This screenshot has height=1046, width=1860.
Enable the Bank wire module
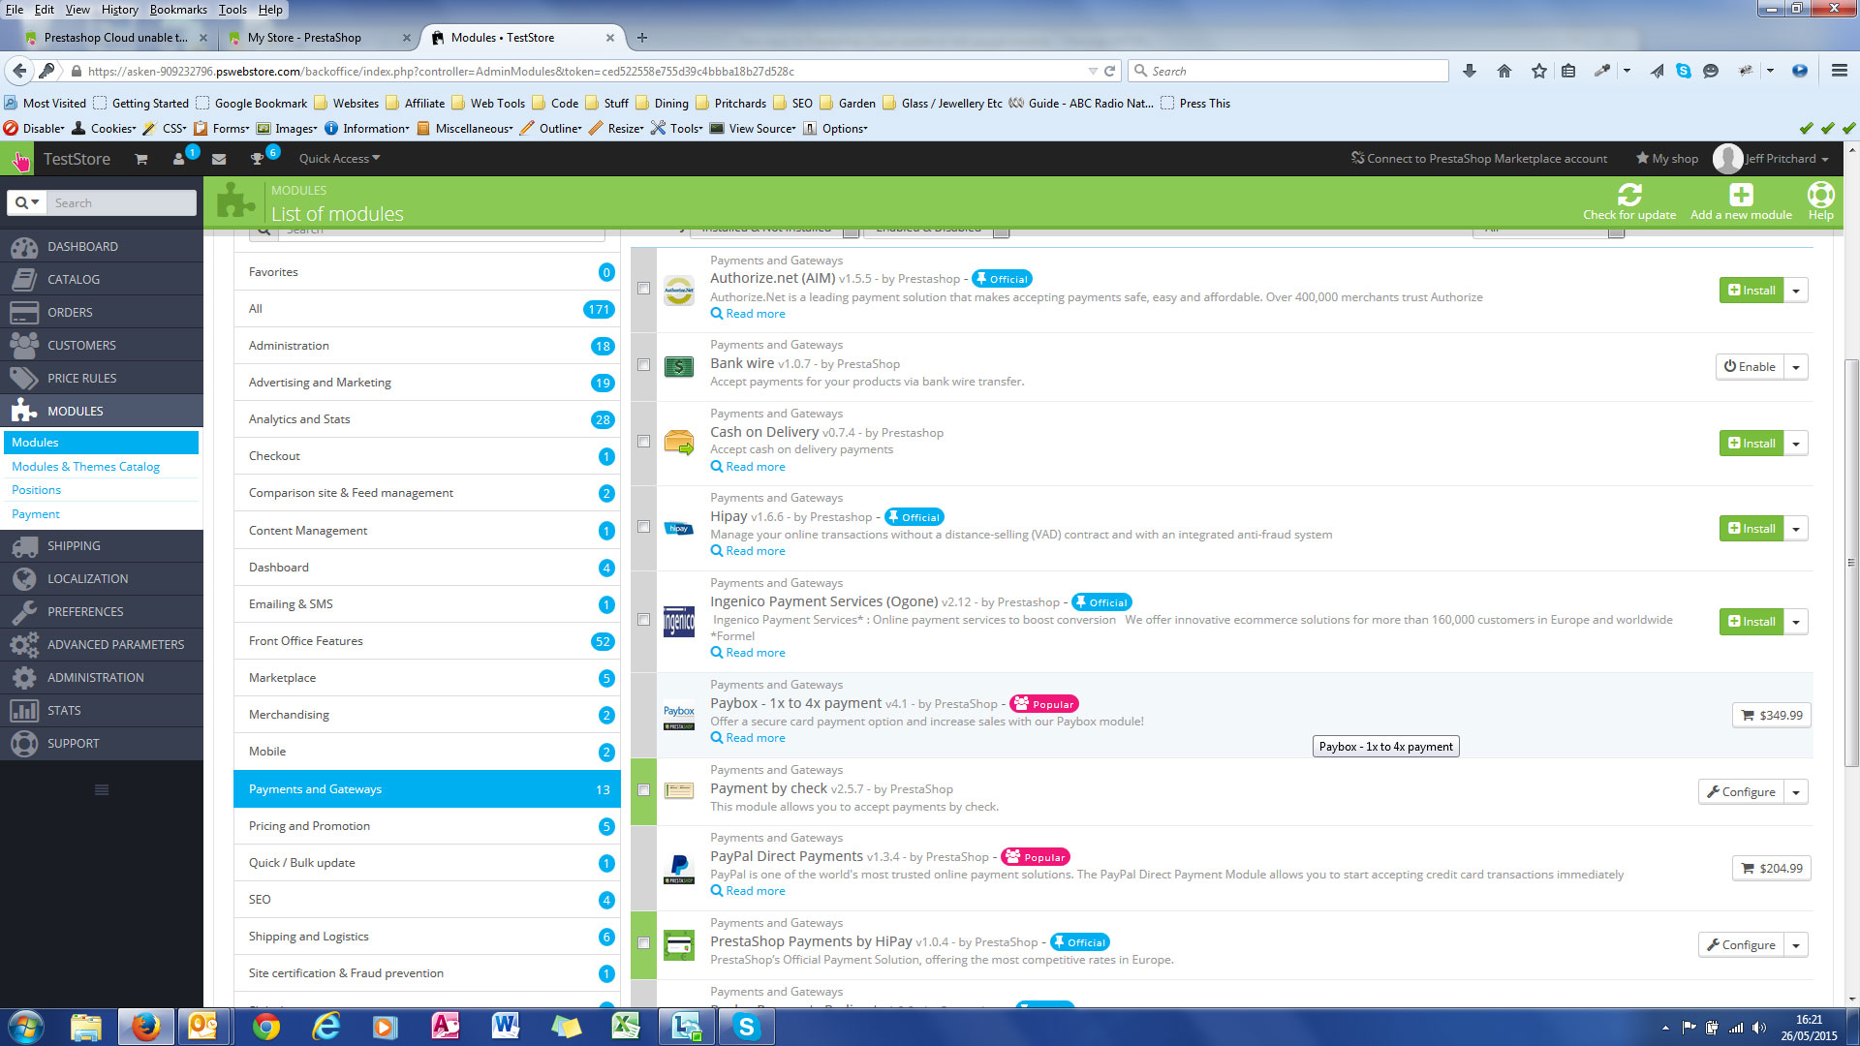click(x=1750, y=367)
